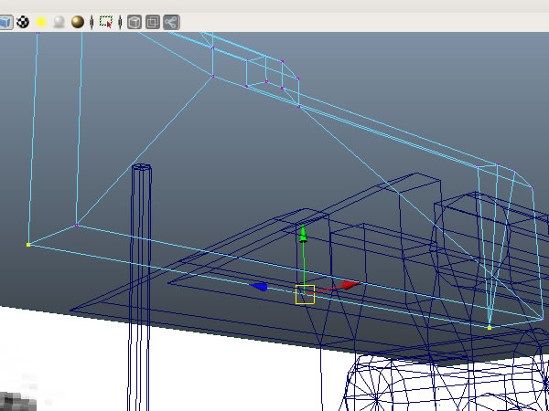549x411 pixels.
Task: Click isolate select dashed rectangle icon
Action: click(x=106, y=22)
